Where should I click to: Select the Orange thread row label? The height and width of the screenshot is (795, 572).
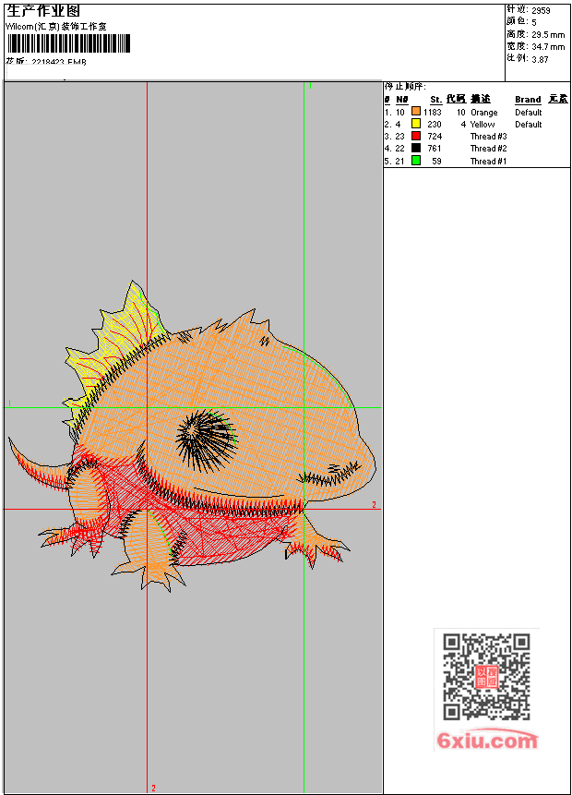[x=483, y=113]
